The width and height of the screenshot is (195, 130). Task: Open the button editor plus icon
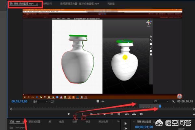click(193, 114)
